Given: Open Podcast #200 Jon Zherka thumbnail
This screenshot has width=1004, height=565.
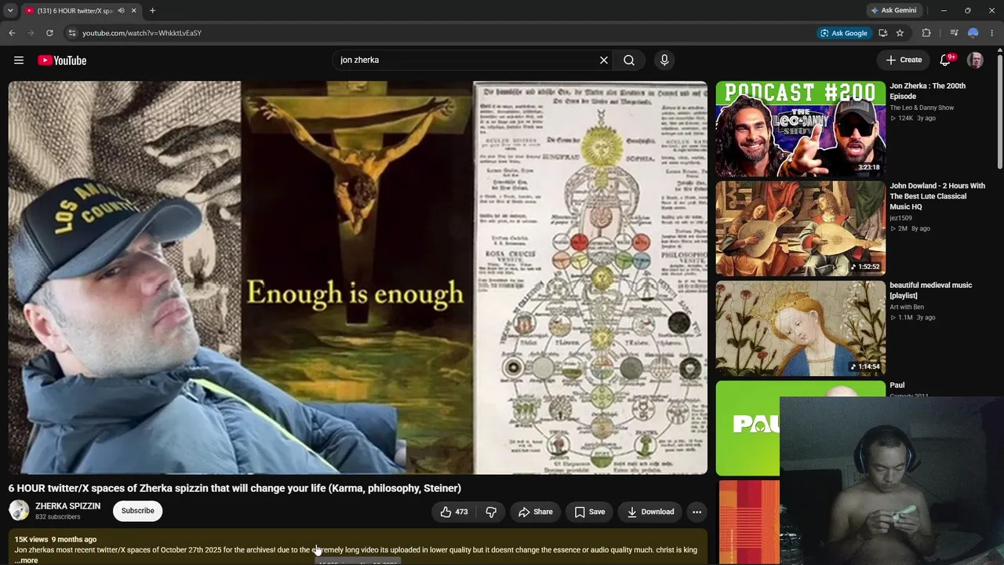Looking at the screenshot, I should (800, 129).
